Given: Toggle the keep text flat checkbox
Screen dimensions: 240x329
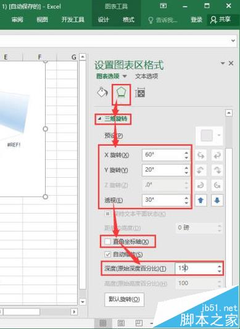Looking at the screenshot, I should point(107,214).
